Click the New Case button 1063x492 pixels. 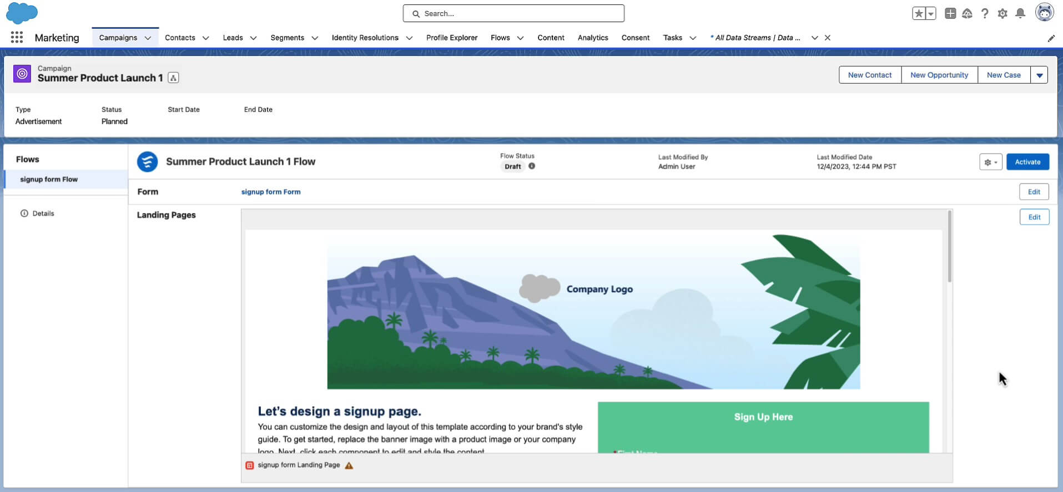[x=1004, y=75]
